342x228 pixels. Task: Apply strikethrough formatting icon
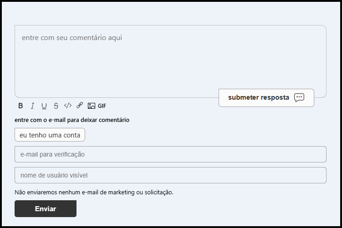[56, 106]
